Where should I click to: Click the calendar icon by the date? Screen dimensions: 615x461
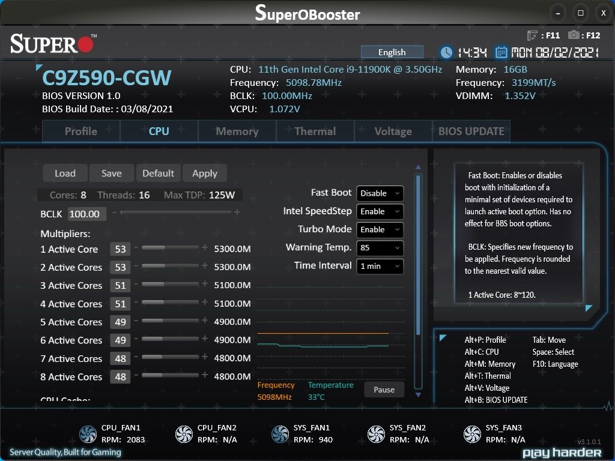[501, 52]
